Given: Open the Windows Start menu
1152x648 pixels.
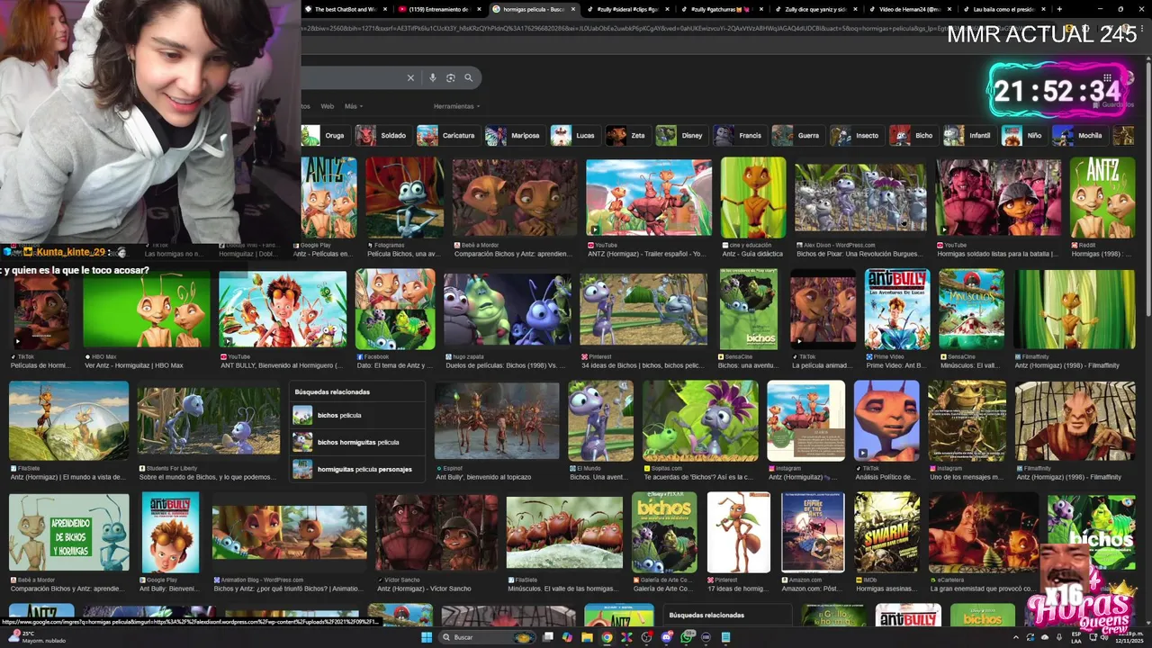Looking at the screenshot, I should [427, 637].
